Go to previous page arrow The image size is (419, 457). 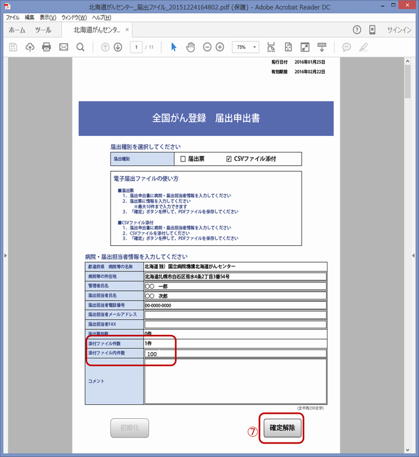click(105, 47)
